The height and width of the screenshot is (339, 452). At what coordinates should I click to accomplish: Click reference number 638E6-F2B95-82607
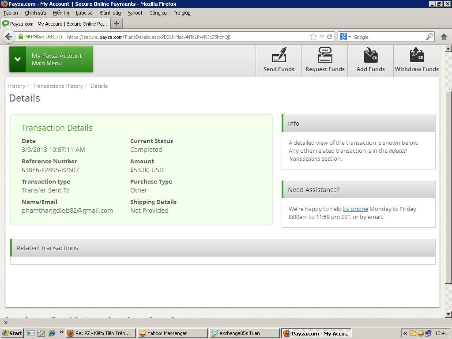click(50, 170)
